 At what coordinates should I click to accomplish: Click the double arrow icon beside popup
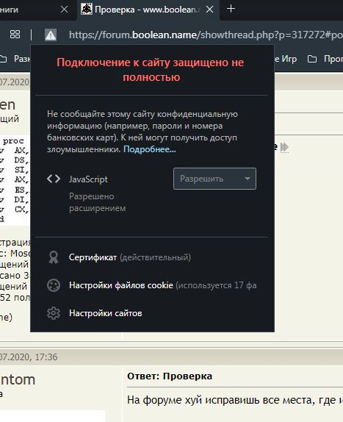[x=284, y=147]
